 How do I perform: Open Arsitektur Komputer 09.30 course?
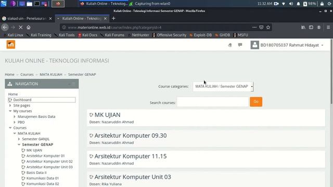(131, 136)
